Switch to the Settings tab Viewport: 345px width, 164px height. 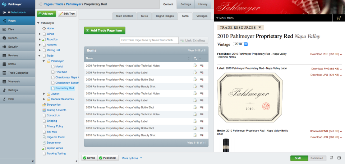coord(186,4)
